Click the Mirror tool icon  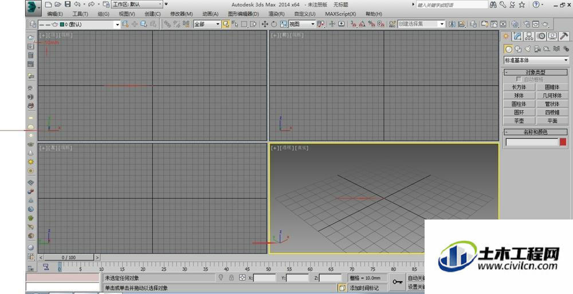[453, 24]
